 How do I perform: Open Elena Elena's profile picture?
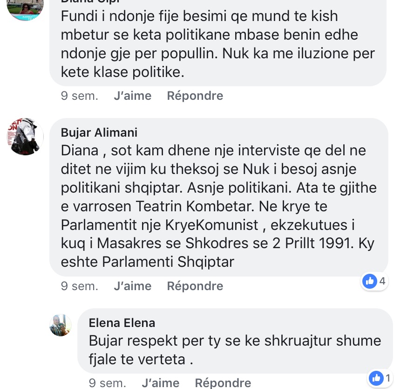click(61, 325)
